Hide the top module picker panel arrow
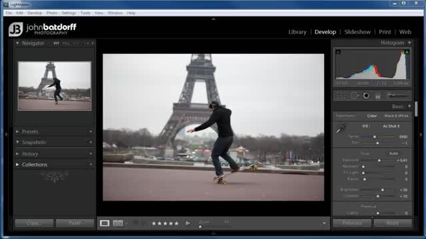 coord(213,19)
